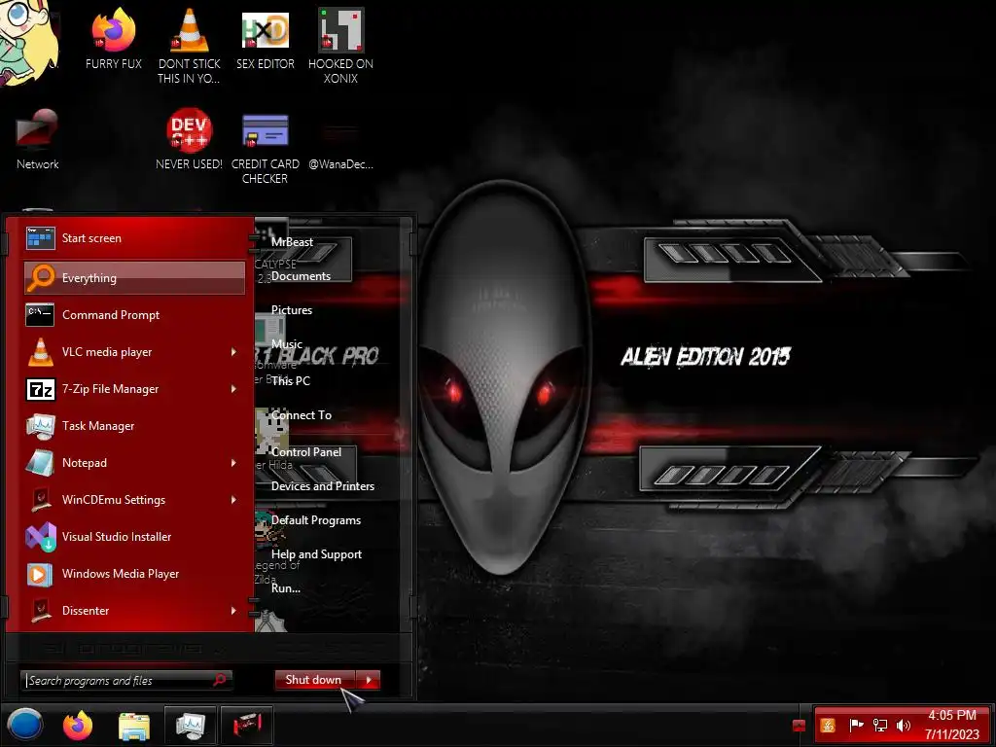Screen dimensions: 996x747
Task: Open the FURRY FUX Firefox desktop icon
Action: [113, 39]
